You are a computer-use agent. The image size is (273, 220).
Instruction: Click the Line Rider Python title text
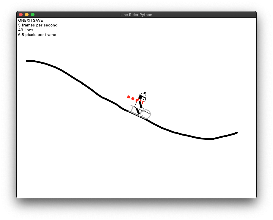(x=136, y=15)
